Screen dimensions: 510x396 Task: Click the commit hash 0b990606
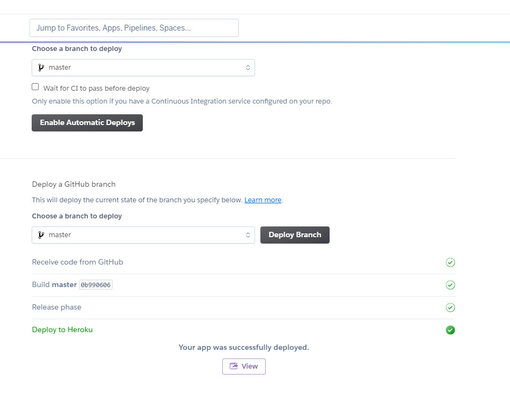pos(96,285)
